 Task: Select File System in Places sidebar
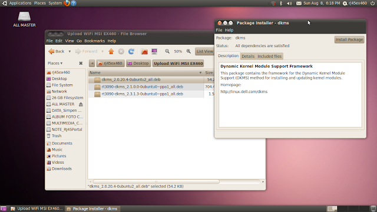62,85
